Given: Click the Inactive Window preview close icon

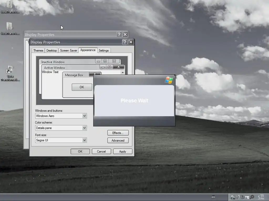Looking at the screenshot, I should coord(114,61).
